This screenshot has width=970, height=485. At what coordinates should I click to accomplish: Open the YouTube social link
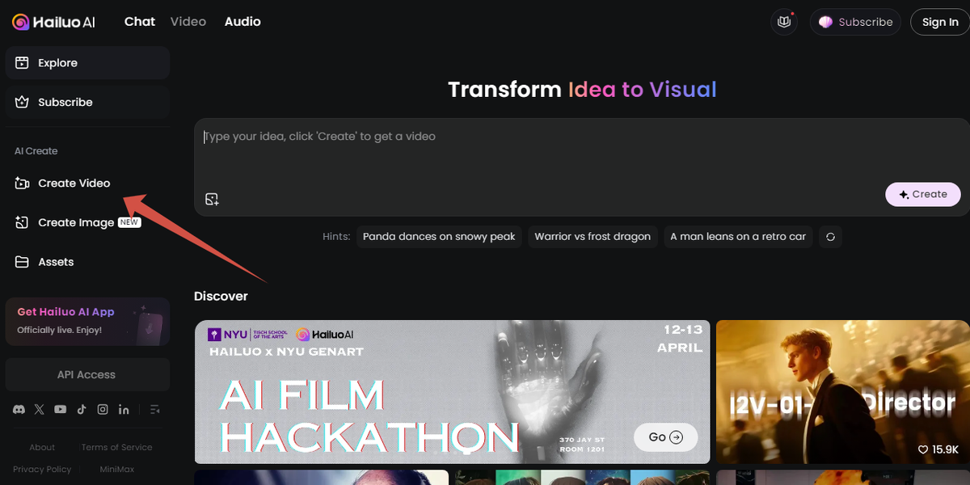click(x=61, y=410)
